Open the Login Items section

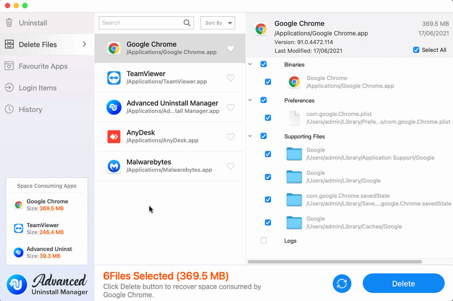10,88
